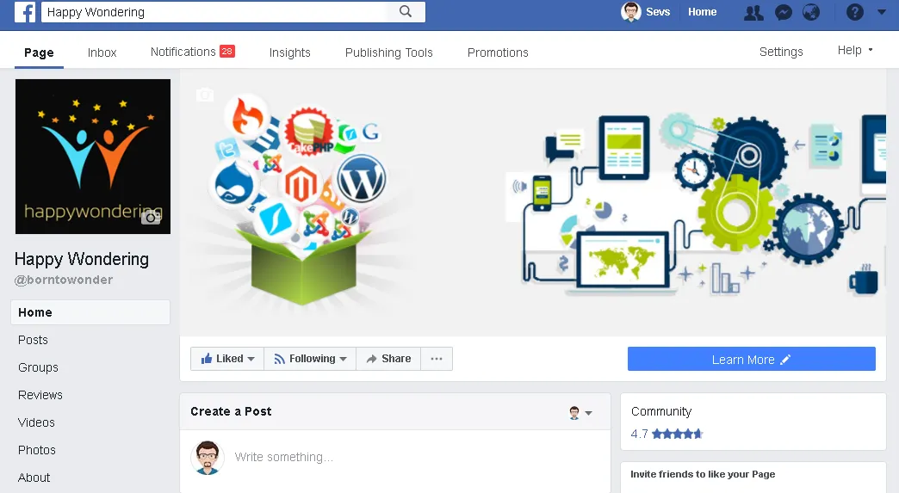Click the search magnifier icon
This screenshot has width=899, height=493.
tap(406, 11)
